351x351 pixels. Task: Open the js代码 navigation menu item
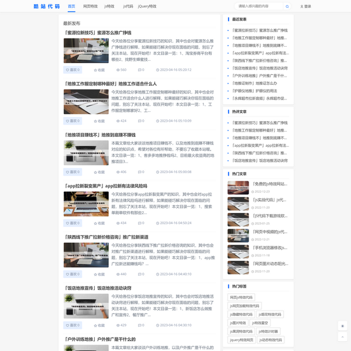(128, 6)
